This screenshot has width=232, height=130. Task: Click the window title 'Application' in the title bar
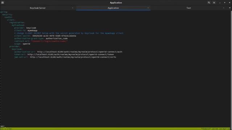pos(116,3)
